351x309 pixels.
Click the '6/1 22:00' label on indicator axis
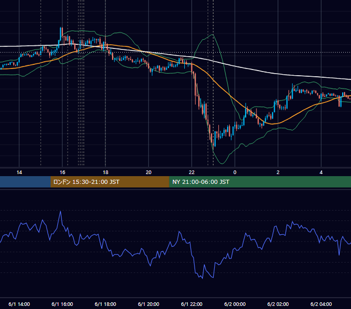pos(192,304)
